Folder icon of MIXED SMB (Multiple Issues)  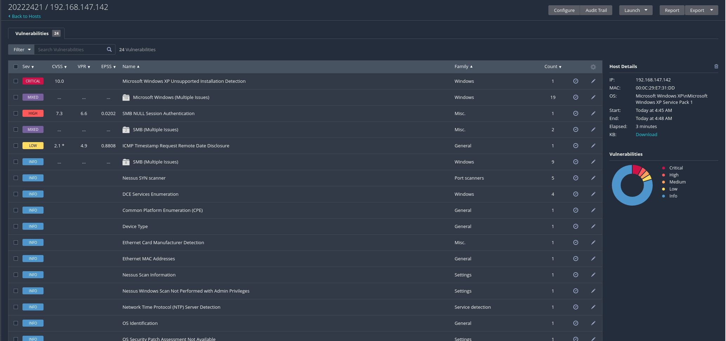(x=126, y=130)
